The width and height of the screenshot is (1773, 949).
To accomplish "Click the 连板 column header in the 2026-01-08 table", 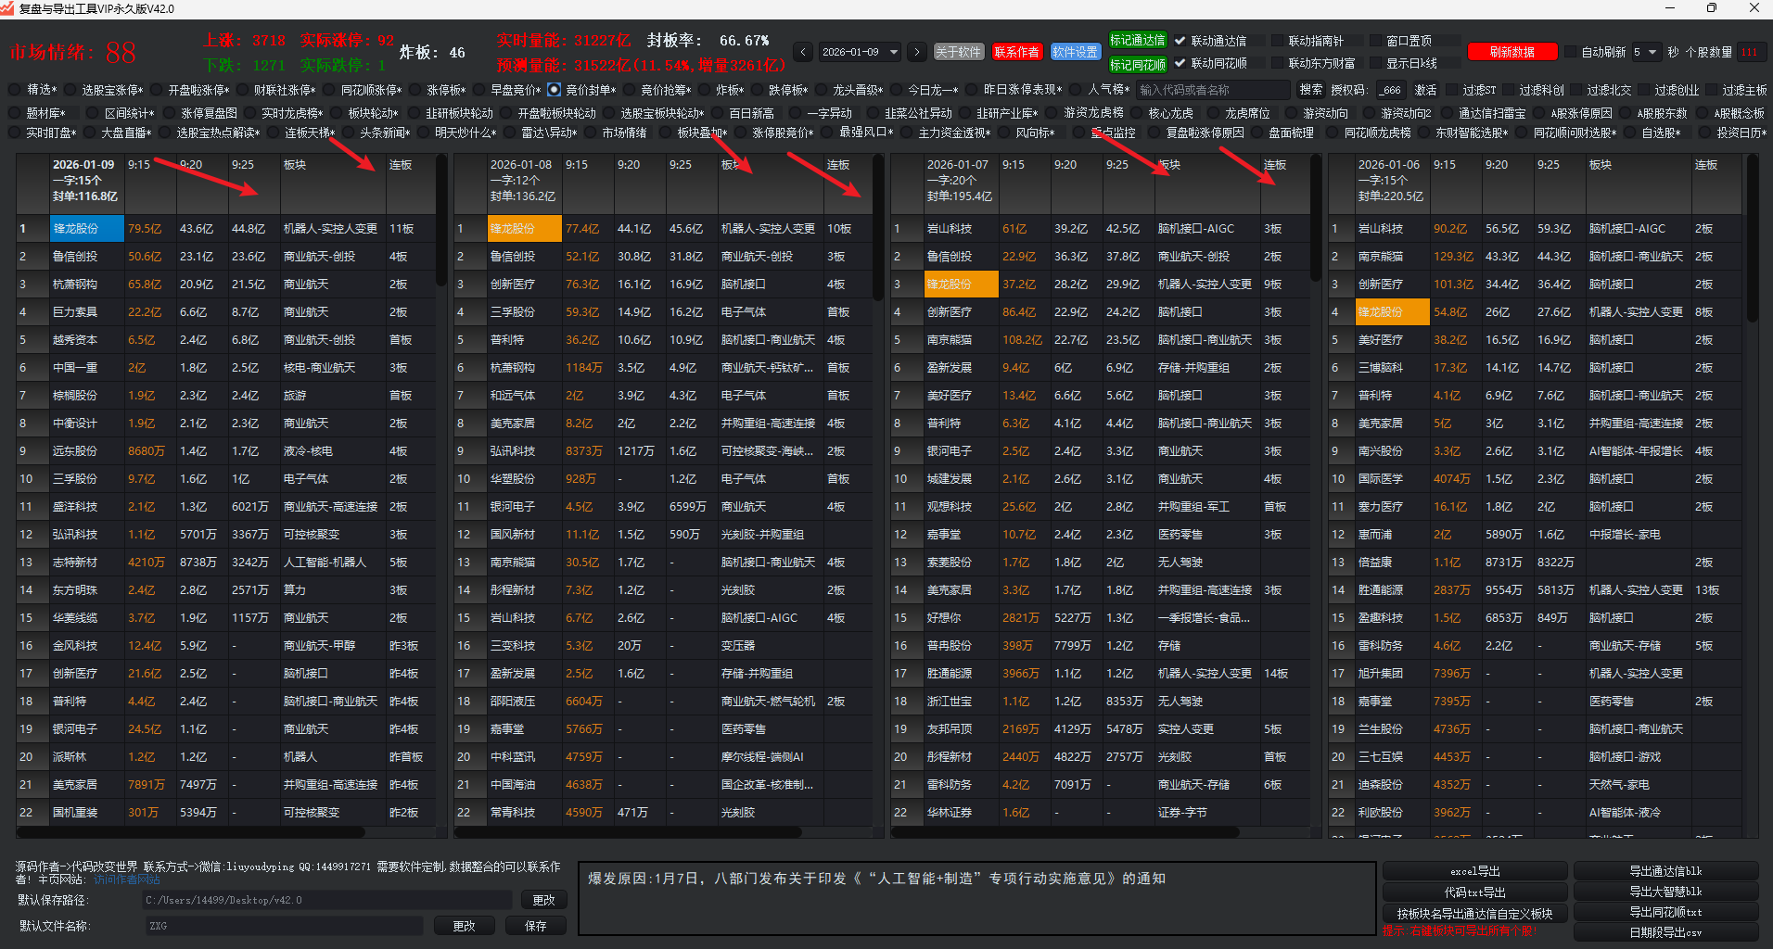I will tap(846, 183).
